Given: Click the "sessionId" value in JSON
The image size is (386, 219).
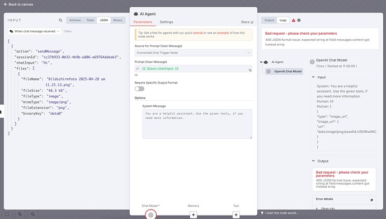Looking at the screenshot, I should click(x=81, y=57).
